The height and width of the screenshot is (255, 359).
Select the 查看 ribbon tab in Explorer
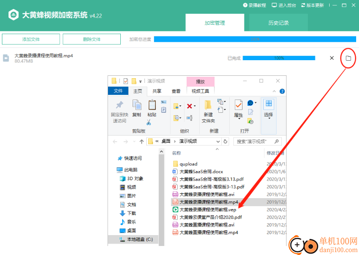176,91
